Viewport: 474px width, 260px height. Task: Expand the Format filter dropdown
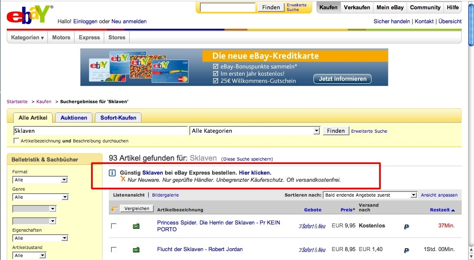pyautogui.click(x=40, y=180)
